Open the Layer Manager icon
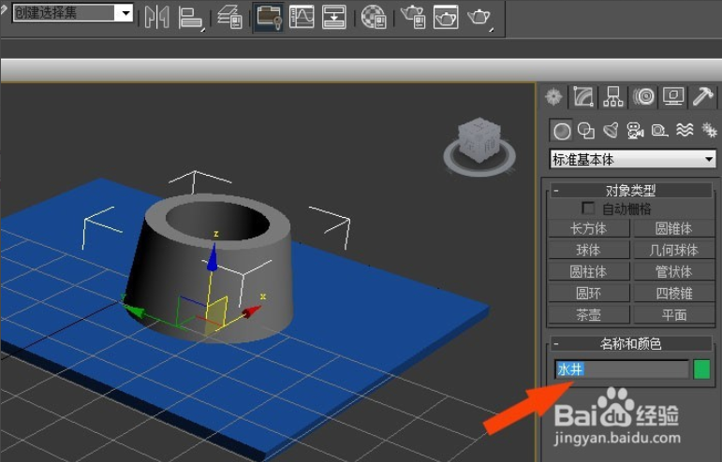722x462 pixels. 229,18
